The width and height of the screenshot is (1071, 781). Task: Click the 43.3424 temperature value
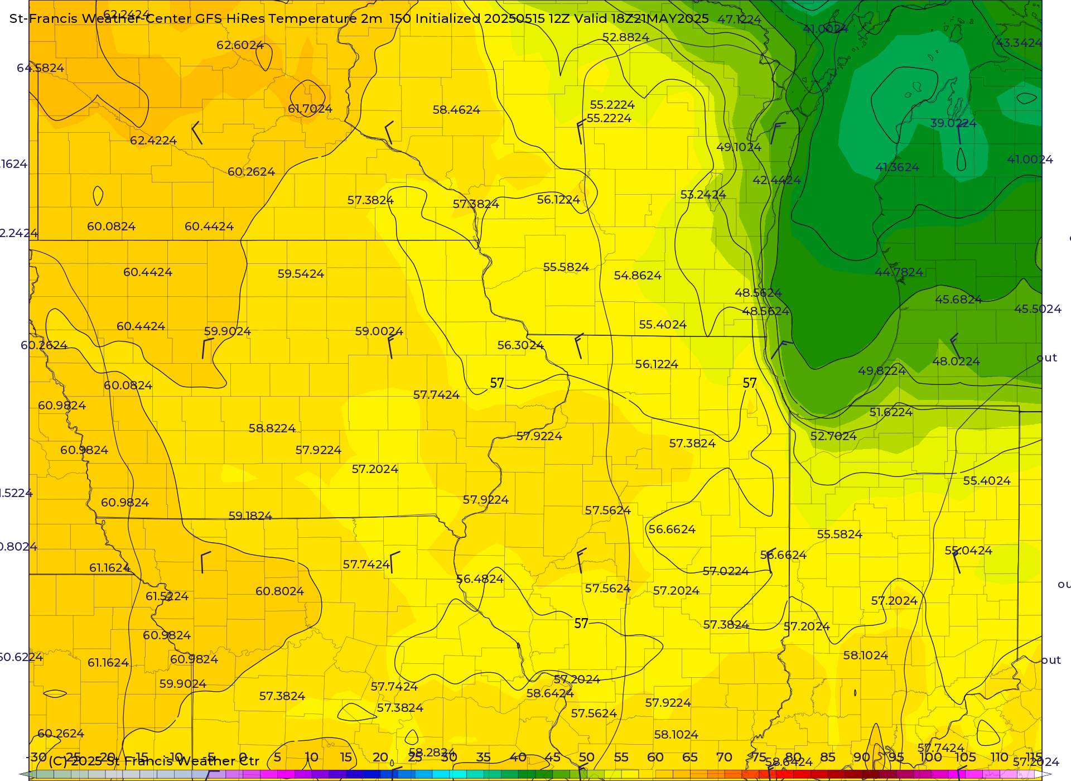point(1019,43)
